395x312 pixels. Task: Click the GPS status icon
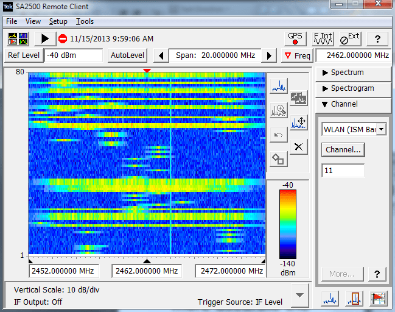[x=295, y=38]
